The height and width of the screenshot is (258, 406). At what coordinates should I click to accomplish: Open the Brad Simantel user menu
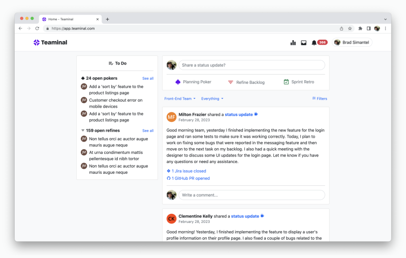(352, 43)
